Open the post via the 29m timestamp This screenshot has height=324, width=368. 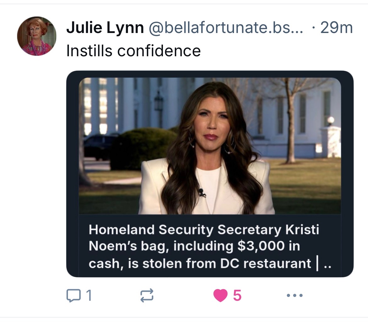(x=336, y=28)
